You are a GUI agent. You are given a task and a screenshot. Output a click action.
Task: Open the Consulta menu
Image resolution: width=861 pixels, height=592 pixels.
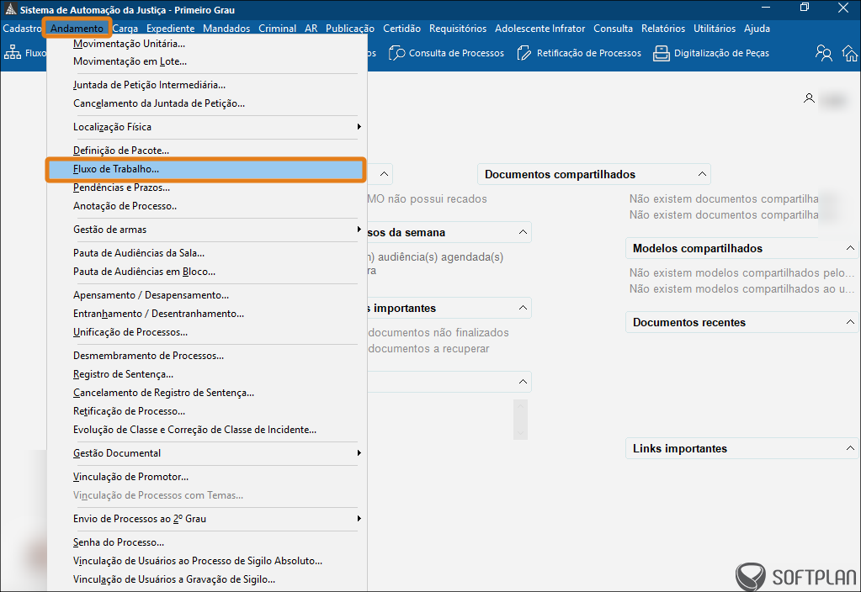tap(613, 29)
